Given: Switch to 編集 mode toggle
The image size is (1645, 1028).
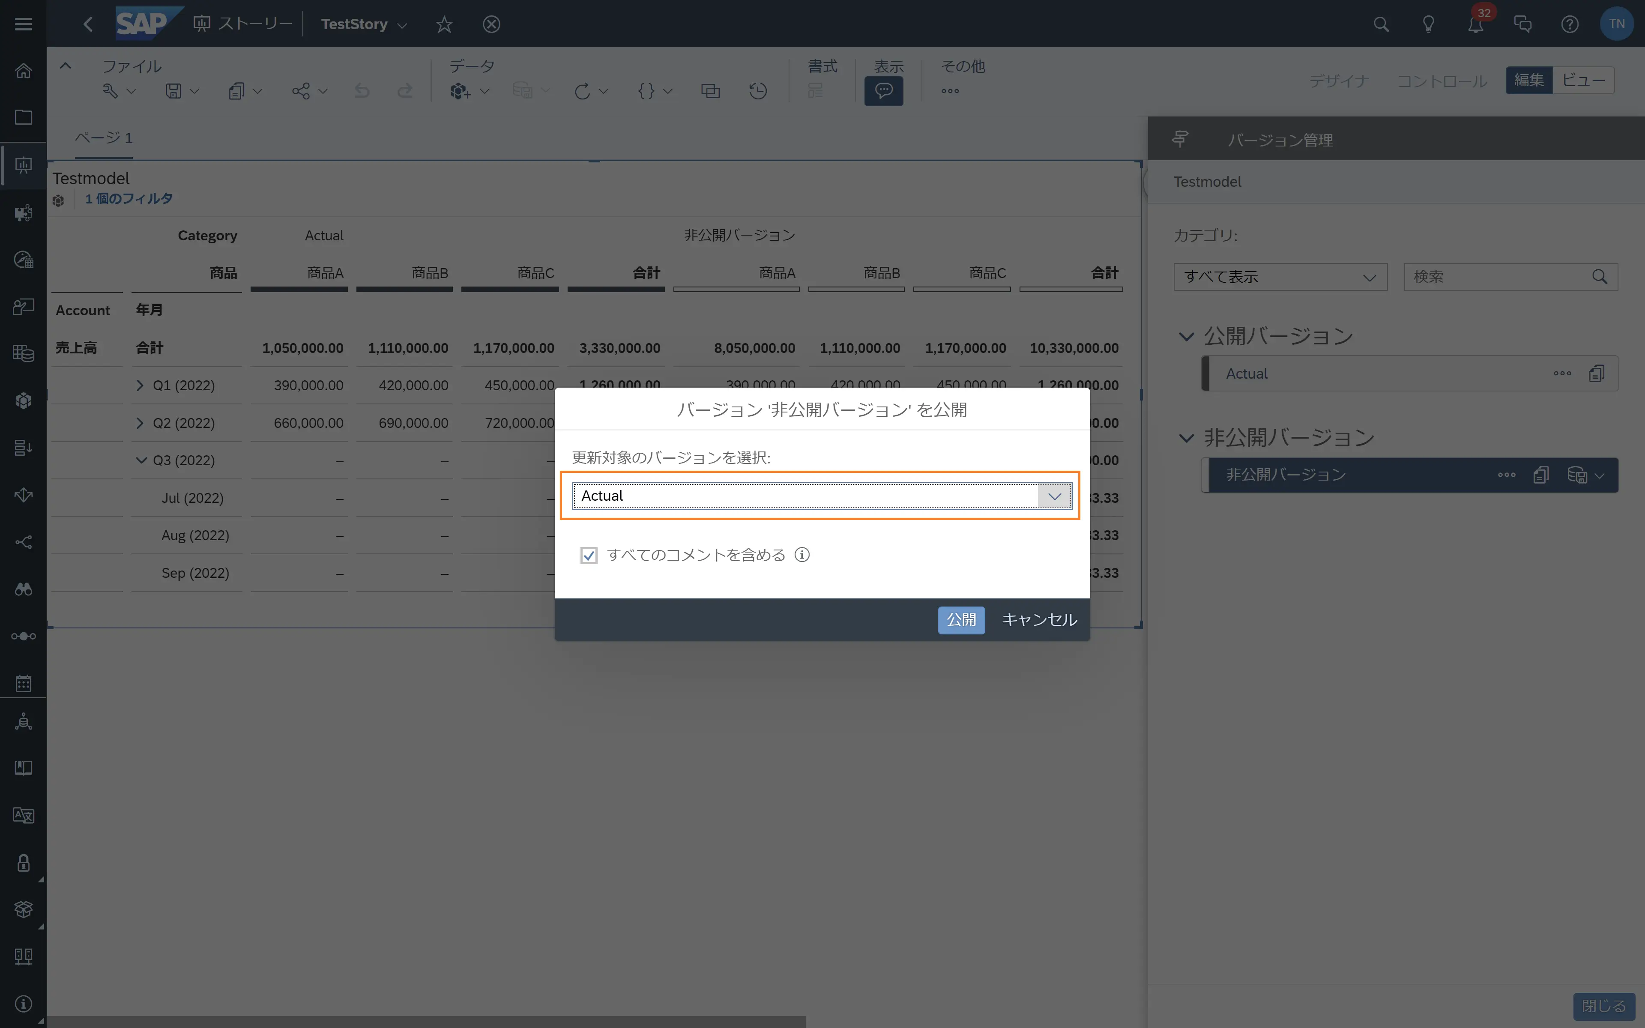Looking at the screenshot, I should pyautogui.click(x=1529, y=80).
